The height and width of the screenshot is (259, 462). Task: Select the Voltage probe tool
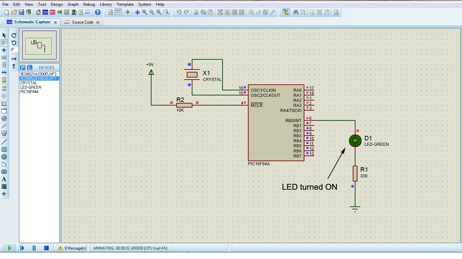coord(4,126)
